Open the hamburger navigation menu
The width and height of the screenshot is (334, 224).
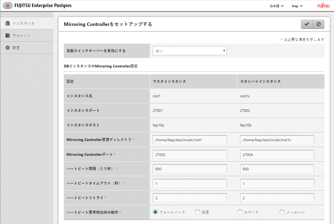click(x=8, y=6)
